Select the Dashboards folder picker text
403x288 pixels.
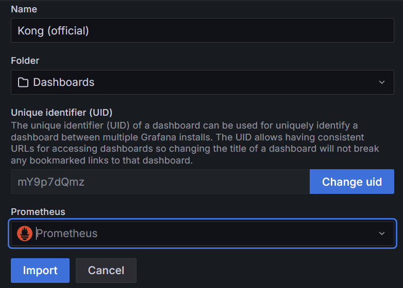tap(64, 82)
